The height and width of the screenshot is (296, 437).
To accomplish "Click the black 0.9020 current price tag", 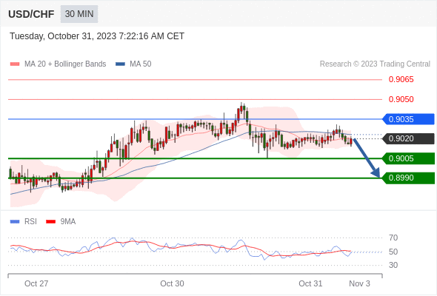I will point(408,138).
